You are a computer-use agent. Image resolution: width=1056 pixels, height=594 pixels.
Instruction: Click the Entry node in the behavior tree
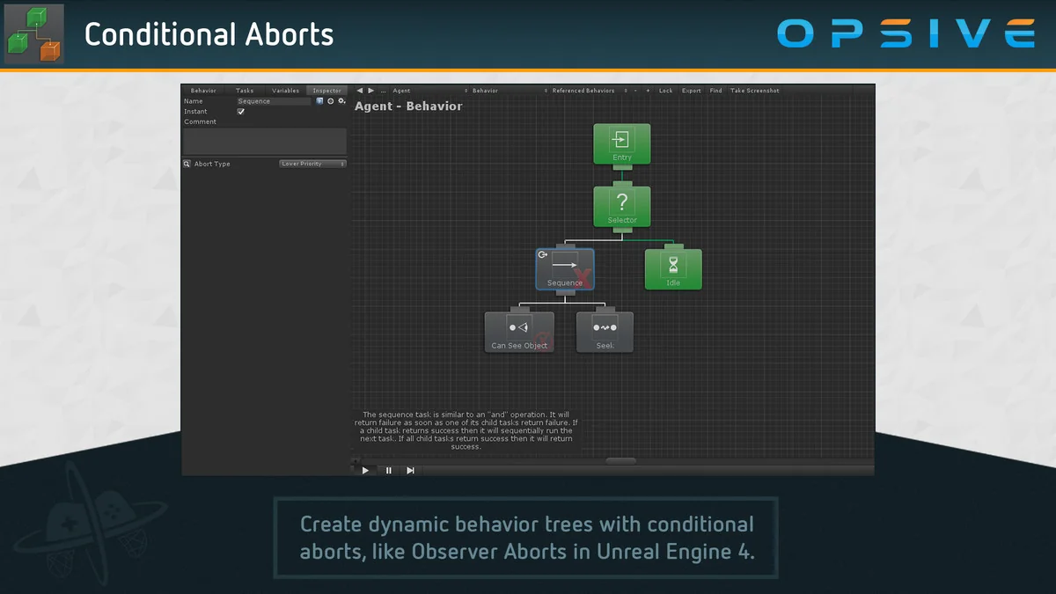(621, 143)
